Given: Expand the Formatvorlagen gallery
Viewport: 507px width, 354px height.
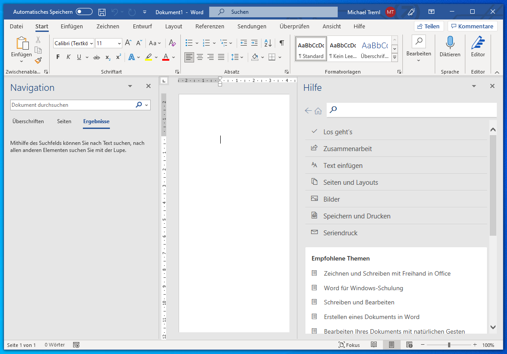Looking at the screenshot, I should (x=394, y=57).
